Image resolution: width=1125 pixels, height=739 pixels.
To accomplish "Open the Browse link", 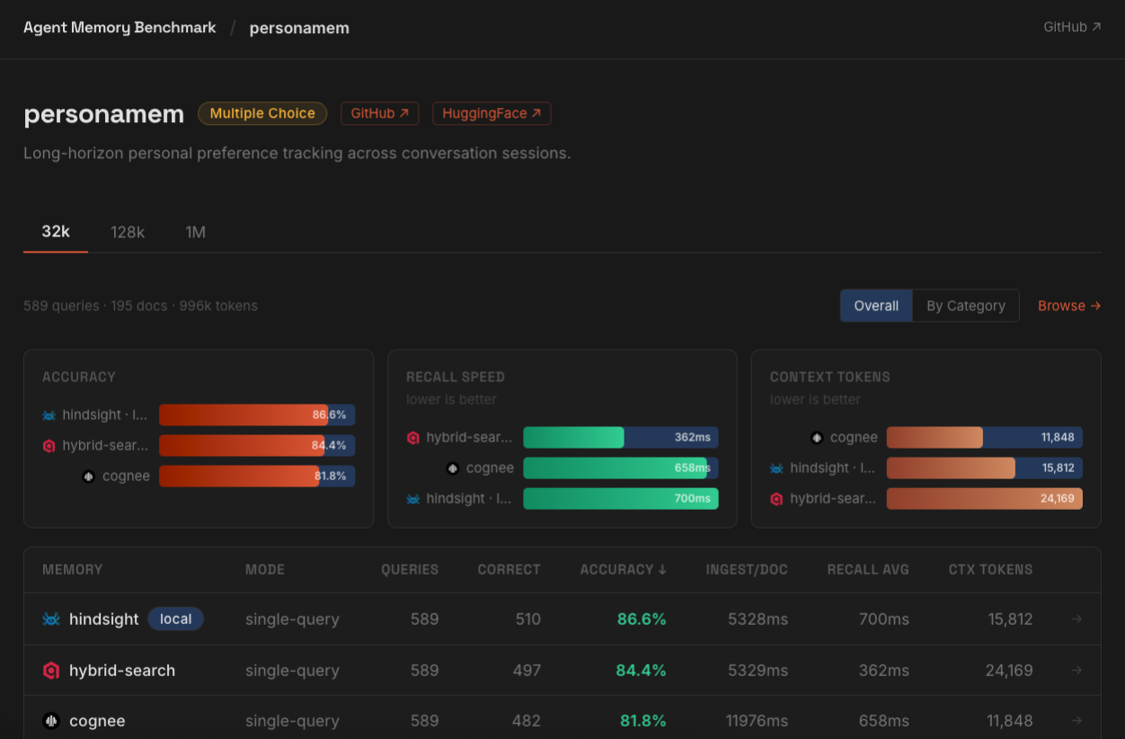I will [1069, 306].
